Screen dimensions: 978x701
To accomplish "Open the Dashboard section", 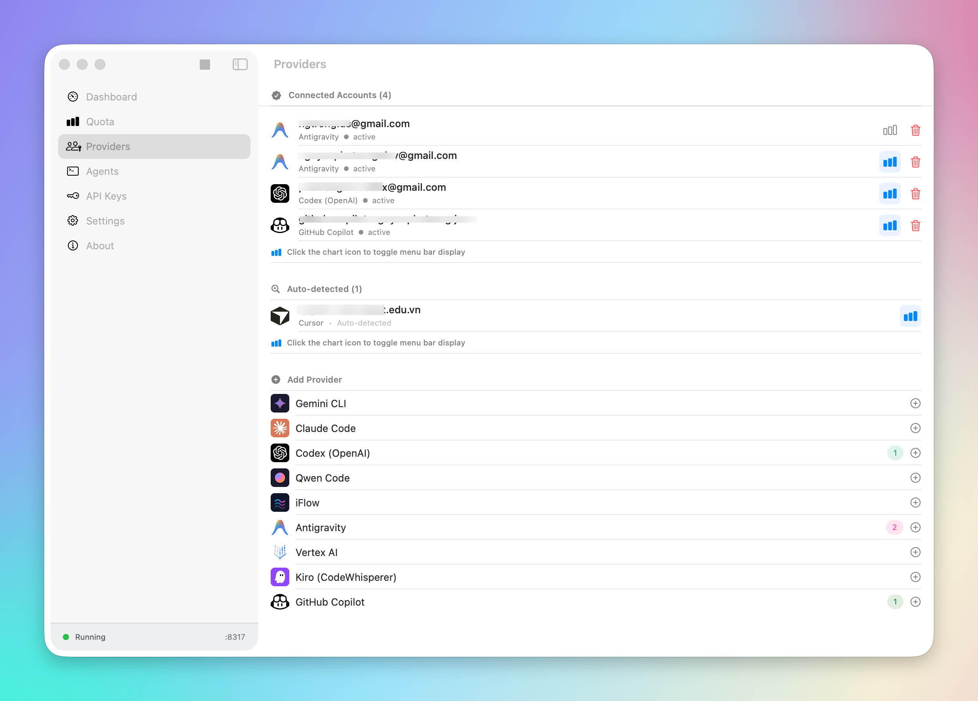I will (x=111, y=97).
